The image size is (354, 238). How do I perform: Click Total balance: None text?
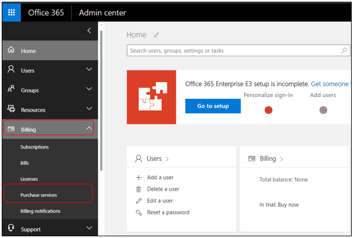283,180
